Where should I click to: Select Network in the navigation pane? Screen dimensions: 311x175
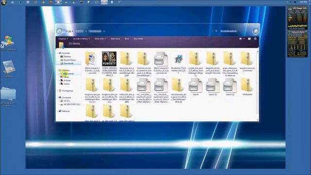click(x=66, y=111)
